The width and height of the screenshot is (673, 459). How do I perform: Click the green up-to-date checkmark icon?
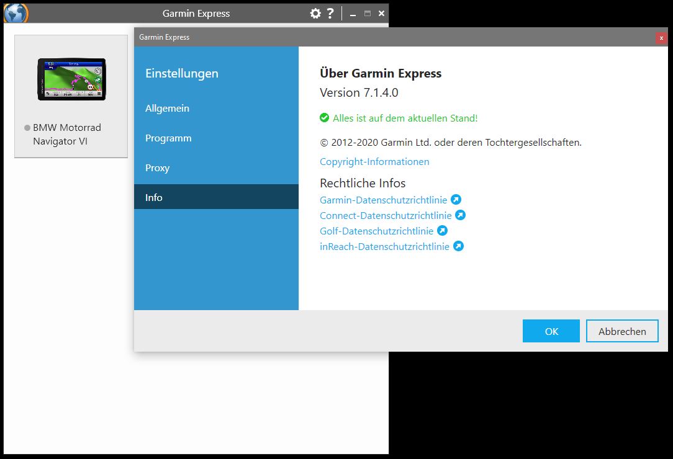coord(324,118)
